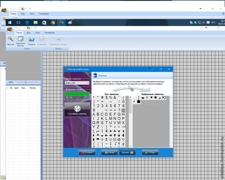Open the Windows Start menu
This screenshot has width=225, height=180.
click(x=10, y=22)
